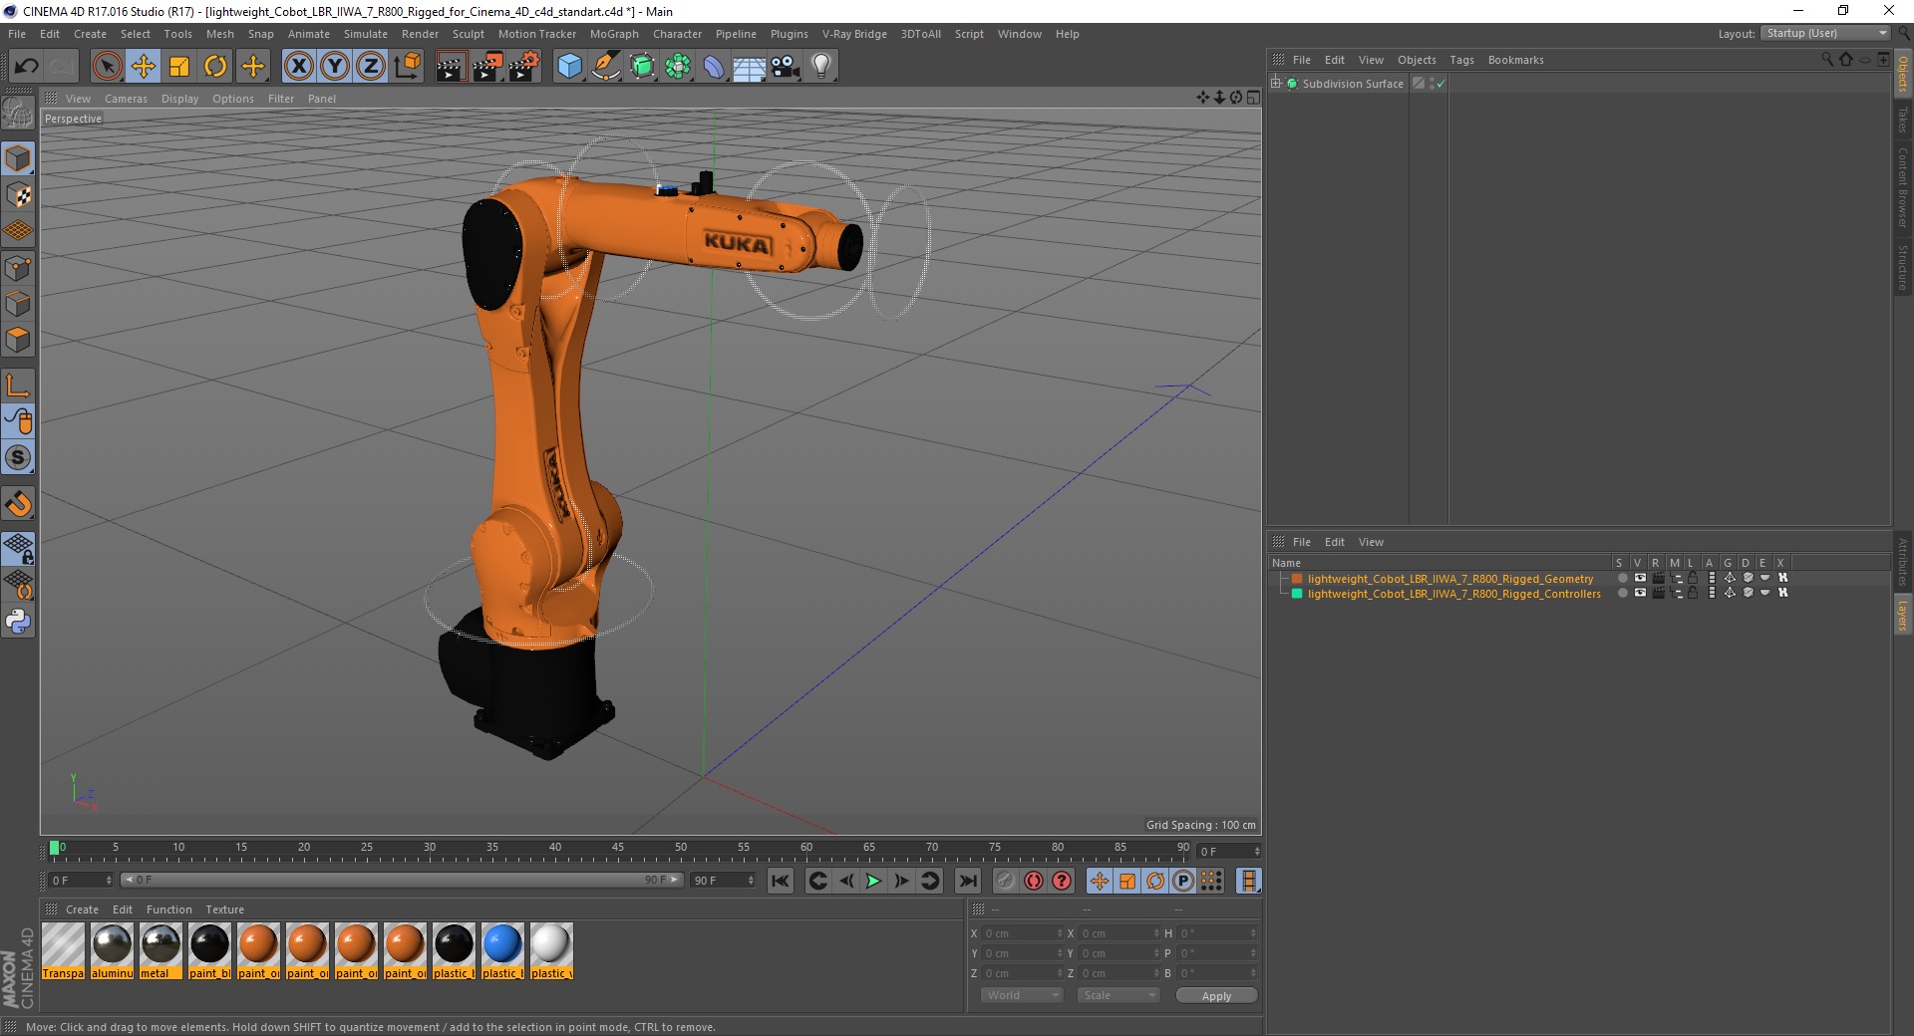
Task: Toggle lock on Geometry layer
Action: tap(1693, 578)
